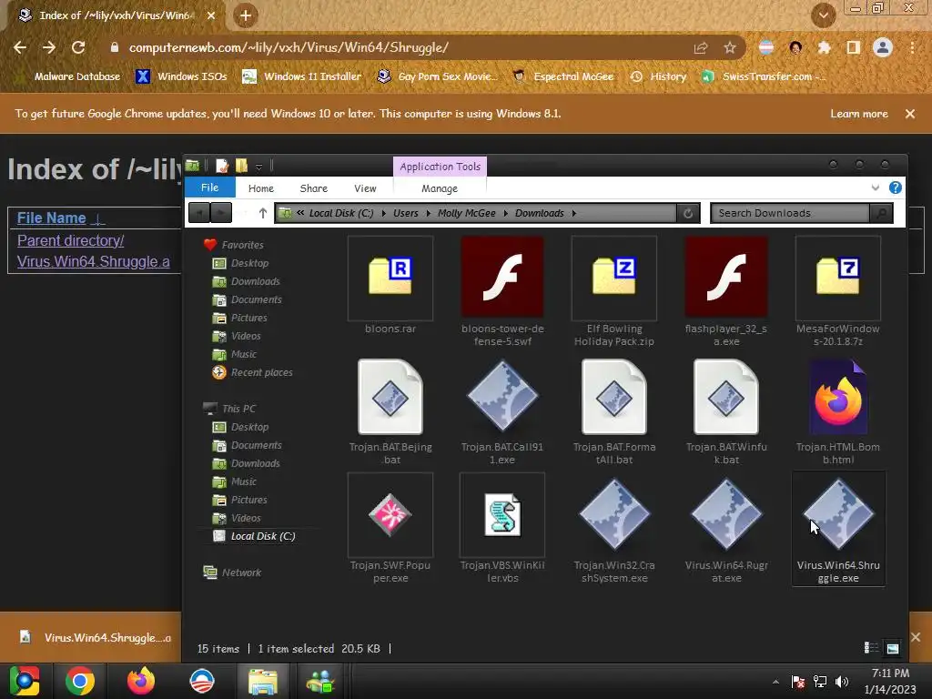
Task: Open Firefox from the taskbar
Action: 141,681
